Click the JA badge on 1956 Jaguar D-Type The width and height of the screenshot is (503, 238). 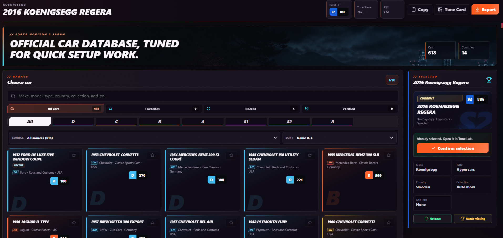click(15, 230)
